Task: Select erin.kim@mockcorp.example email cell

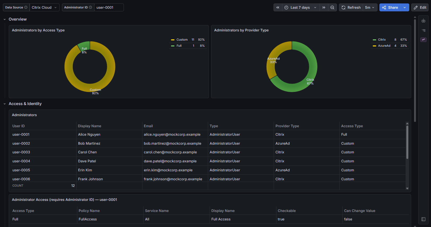Action: [175, 170]
